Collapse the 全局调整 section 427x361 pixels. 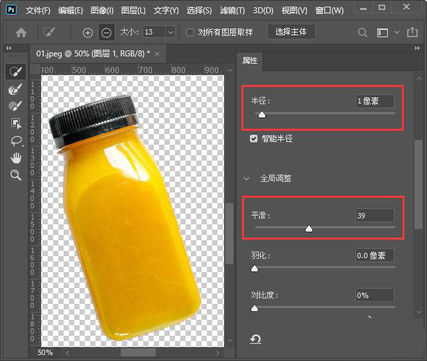pyautogui.click(x=246, y=179)
